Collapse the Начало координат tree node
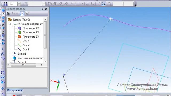 [10, 24]
